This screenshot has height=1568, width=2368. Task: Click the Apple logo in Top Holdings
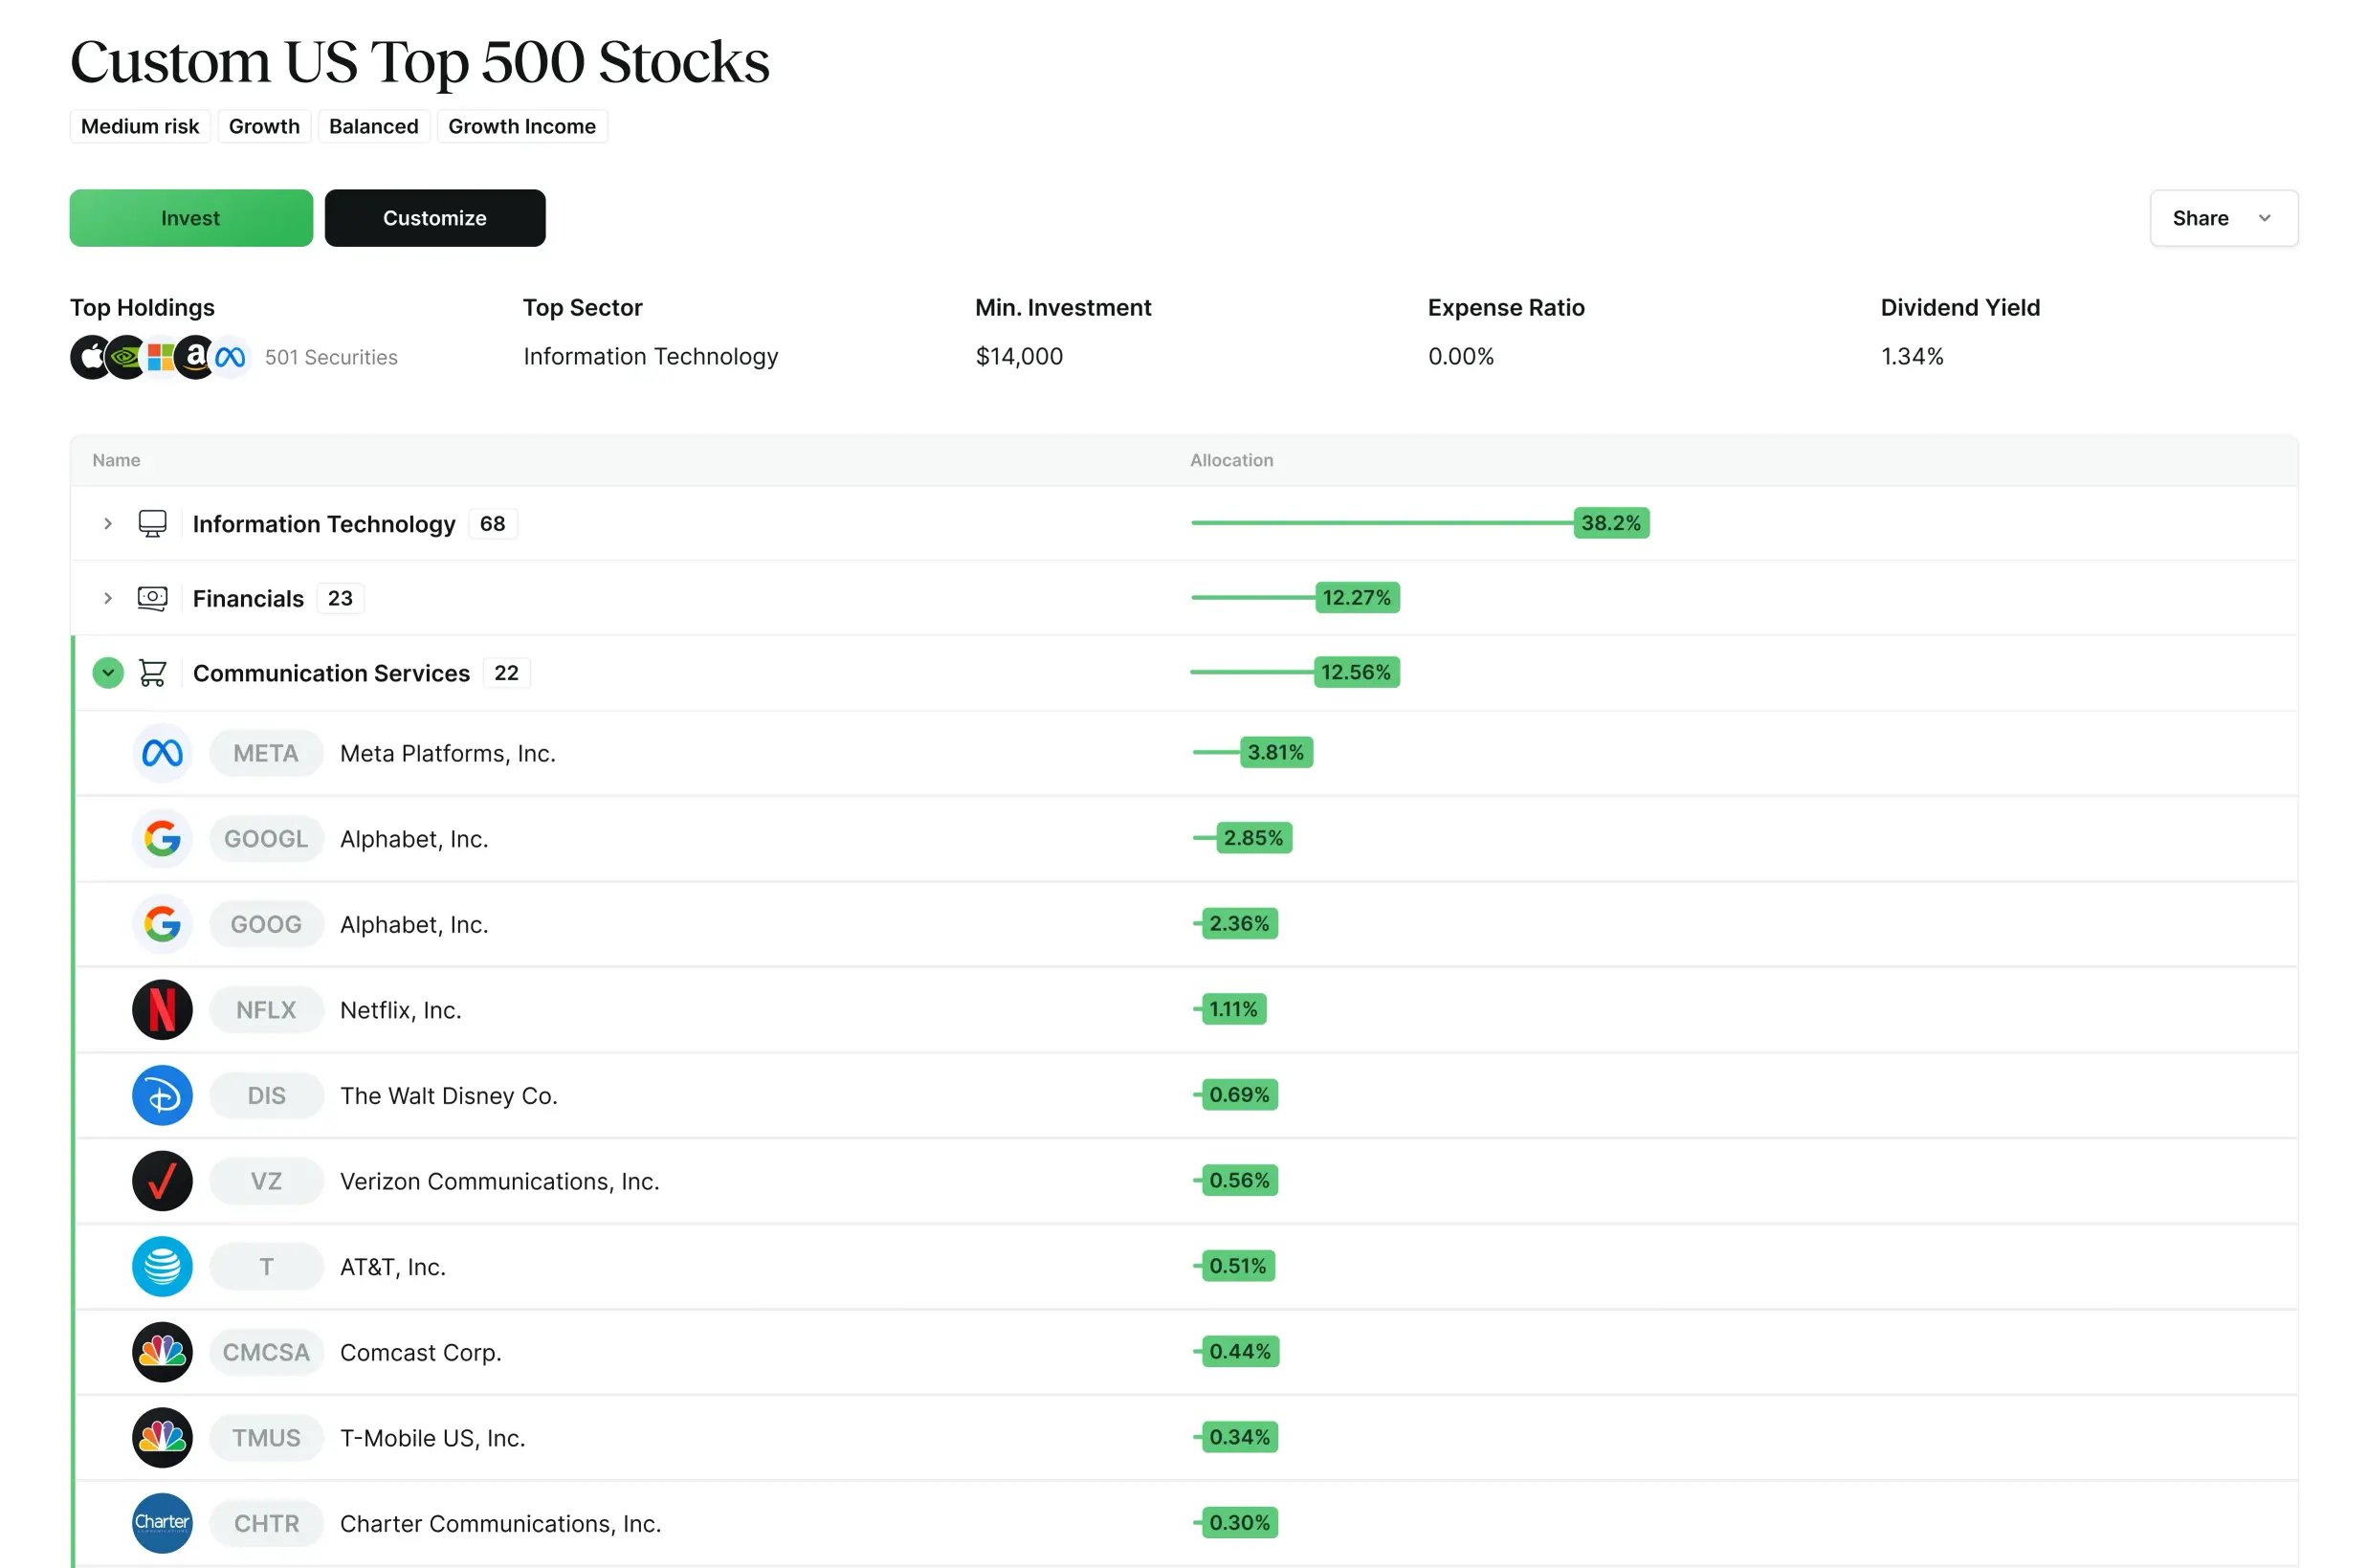[x=90, y=357]
